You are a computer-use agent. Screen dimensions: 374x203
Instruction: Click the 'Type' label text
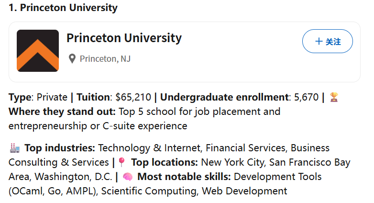coord(20,98)
